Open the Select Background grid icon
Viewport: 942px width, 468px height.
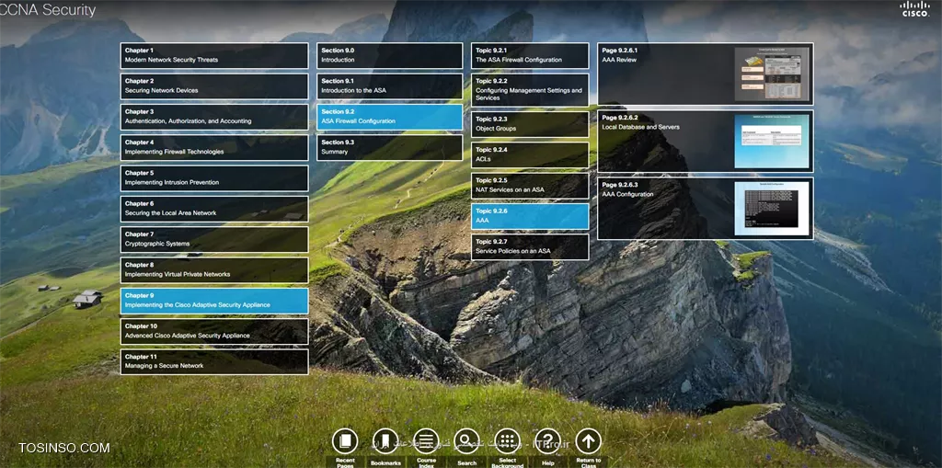(507, 441)
